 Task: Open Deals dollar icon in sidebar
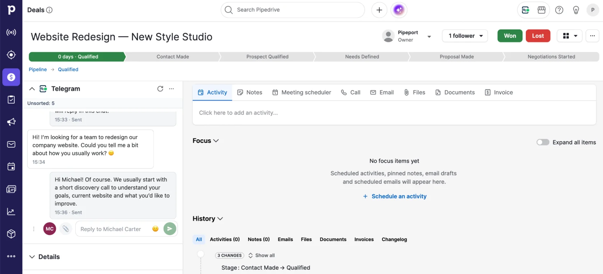(11, 77)
